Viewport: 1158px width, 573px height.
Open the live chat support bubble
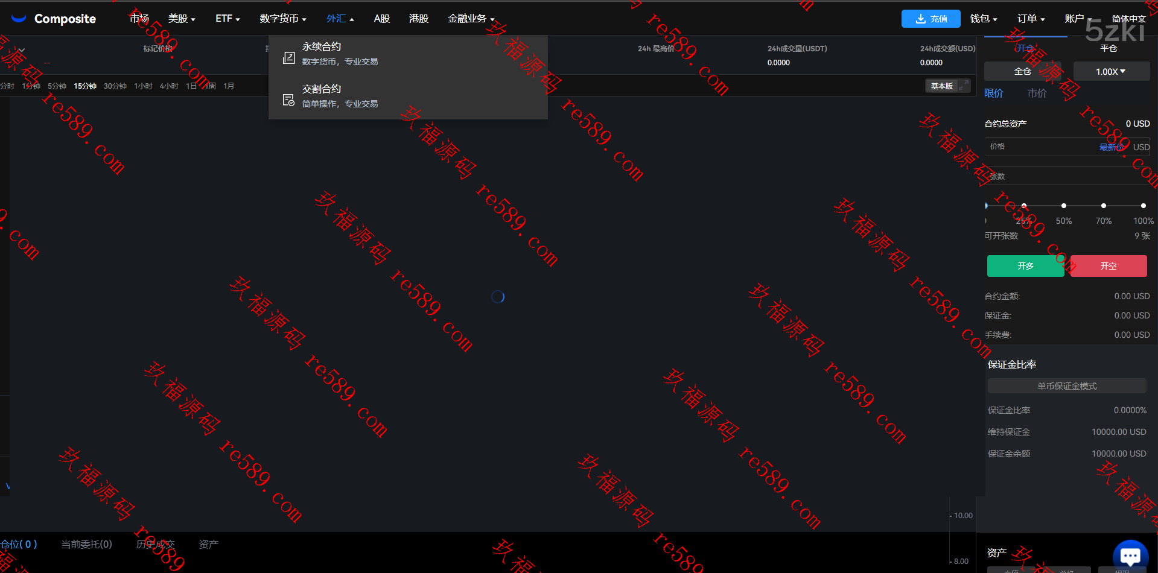(1130, 555)
